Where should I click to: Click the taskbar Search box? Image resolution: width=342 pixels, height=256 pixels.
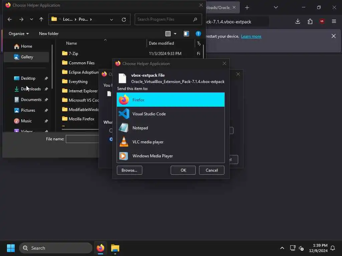[56, 248]
